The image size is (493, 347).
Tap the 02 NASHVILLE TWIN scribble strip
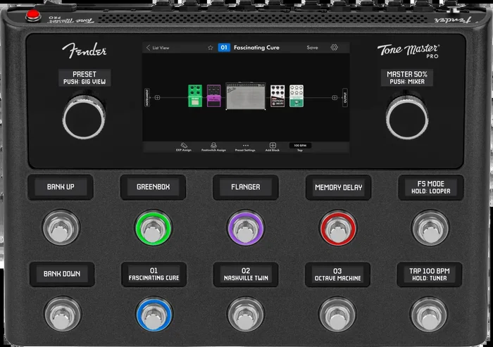click(246, 275)
